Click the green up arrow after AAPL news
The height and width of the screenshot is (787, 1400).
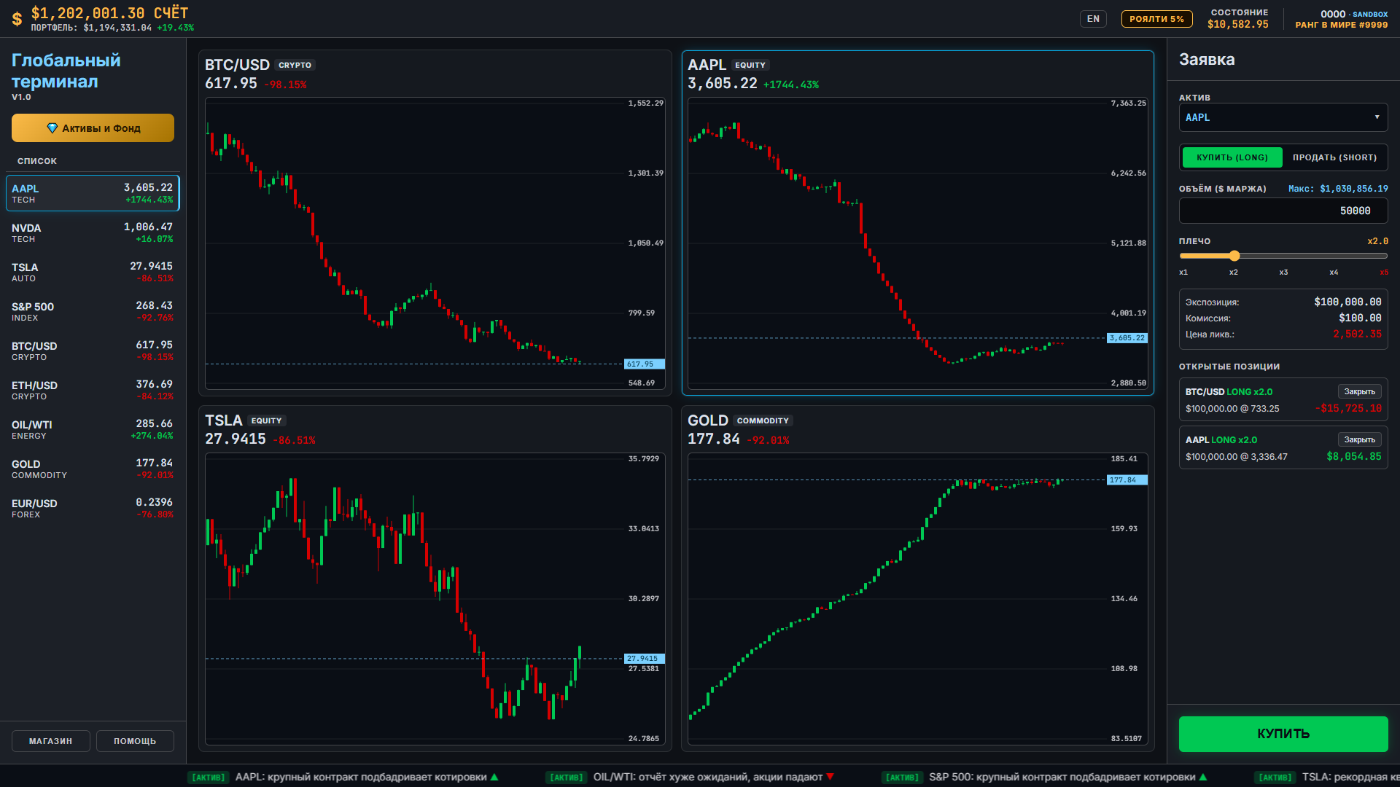[494, 777]
